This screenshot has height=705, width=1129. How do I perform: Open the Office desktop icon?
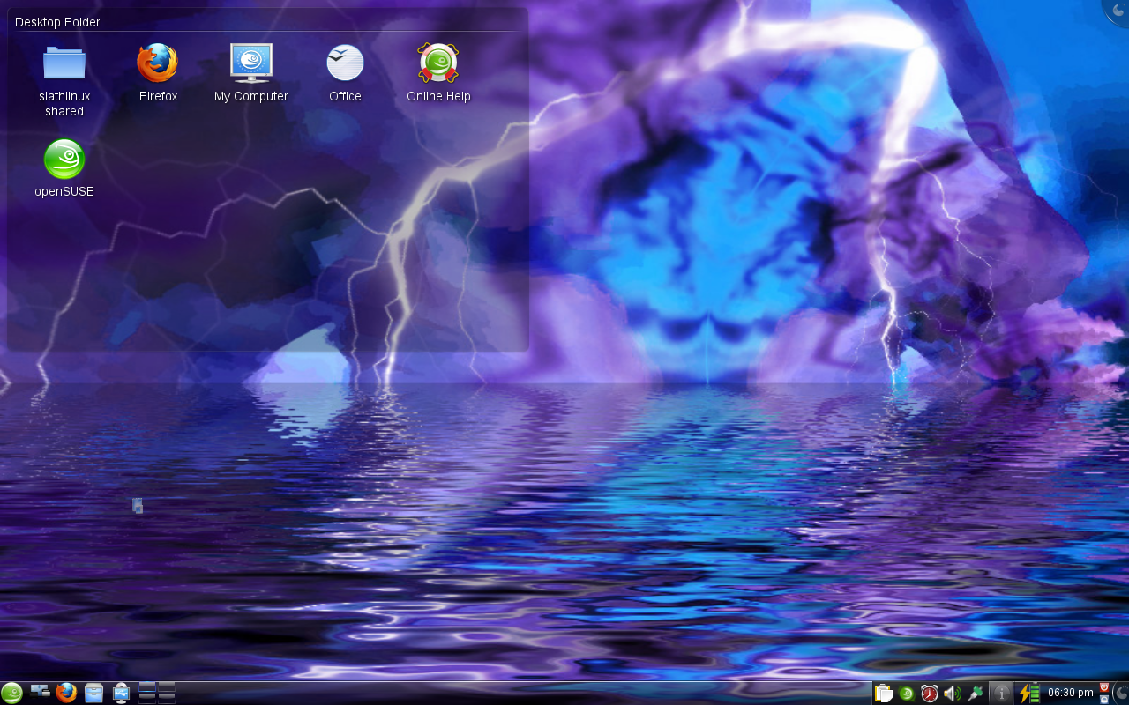coord(345,74)
